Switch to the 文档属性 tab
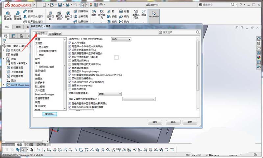Viewport: 263px width, 158px height. pyautogui.click(x=55, y=34)
